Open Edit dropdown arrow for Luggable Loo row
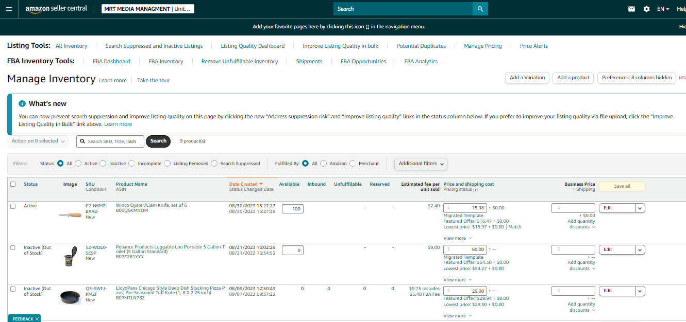 coord(640,249)
